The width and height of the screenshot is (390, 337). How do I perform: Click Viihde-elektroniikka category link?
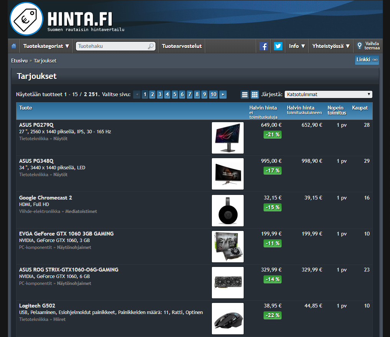pyautogui.click(x=40, y=211)
